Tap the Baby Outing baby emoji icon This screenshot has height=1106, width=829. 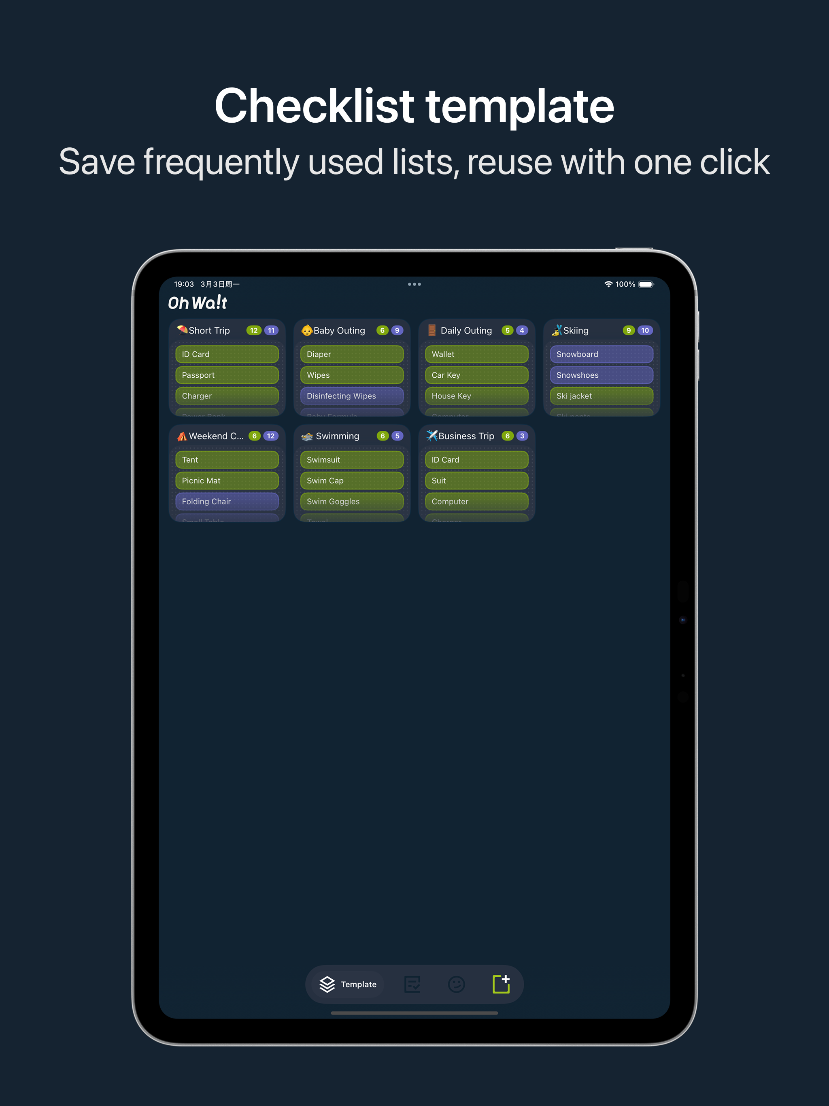point(306,330)
